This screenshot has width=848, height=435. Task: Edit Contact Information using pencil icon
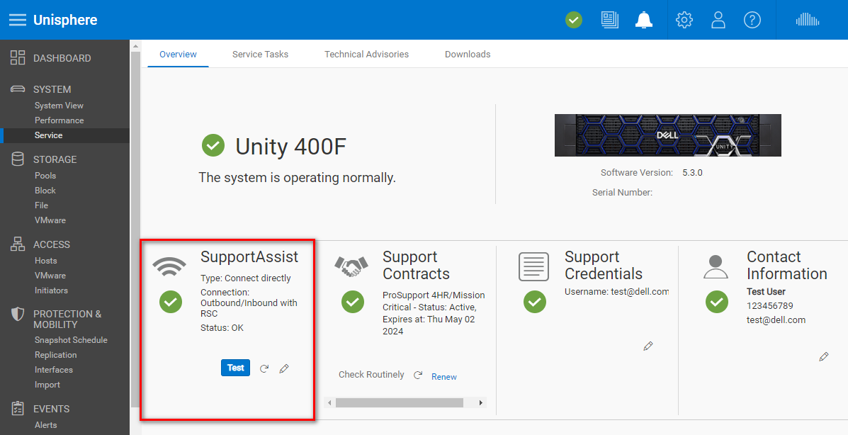824,356
